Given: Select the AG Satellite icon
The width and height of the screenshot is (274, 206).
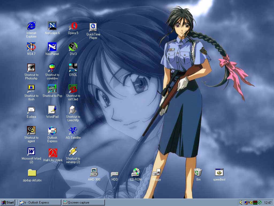Looking at the screenshot, I should [73, 131].
